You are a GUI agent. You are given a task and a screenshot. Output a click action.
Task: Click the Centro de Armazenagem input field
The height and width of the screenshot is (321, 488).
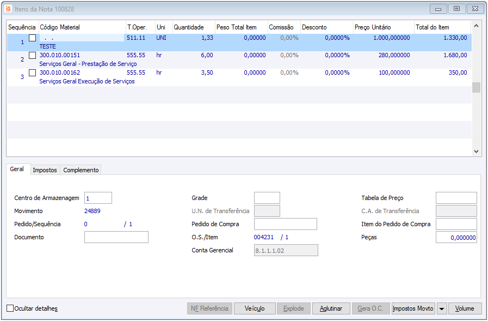coord(98,198)
